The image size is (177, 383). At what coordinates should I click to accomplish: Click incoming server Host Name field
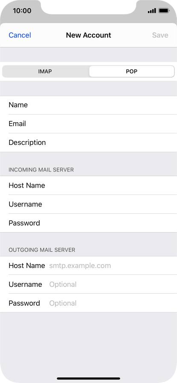coord(88,186)
